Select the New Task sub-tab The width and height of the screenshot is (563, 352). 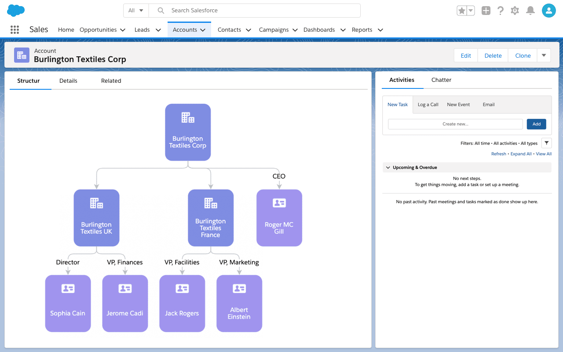tap(398, 105)
